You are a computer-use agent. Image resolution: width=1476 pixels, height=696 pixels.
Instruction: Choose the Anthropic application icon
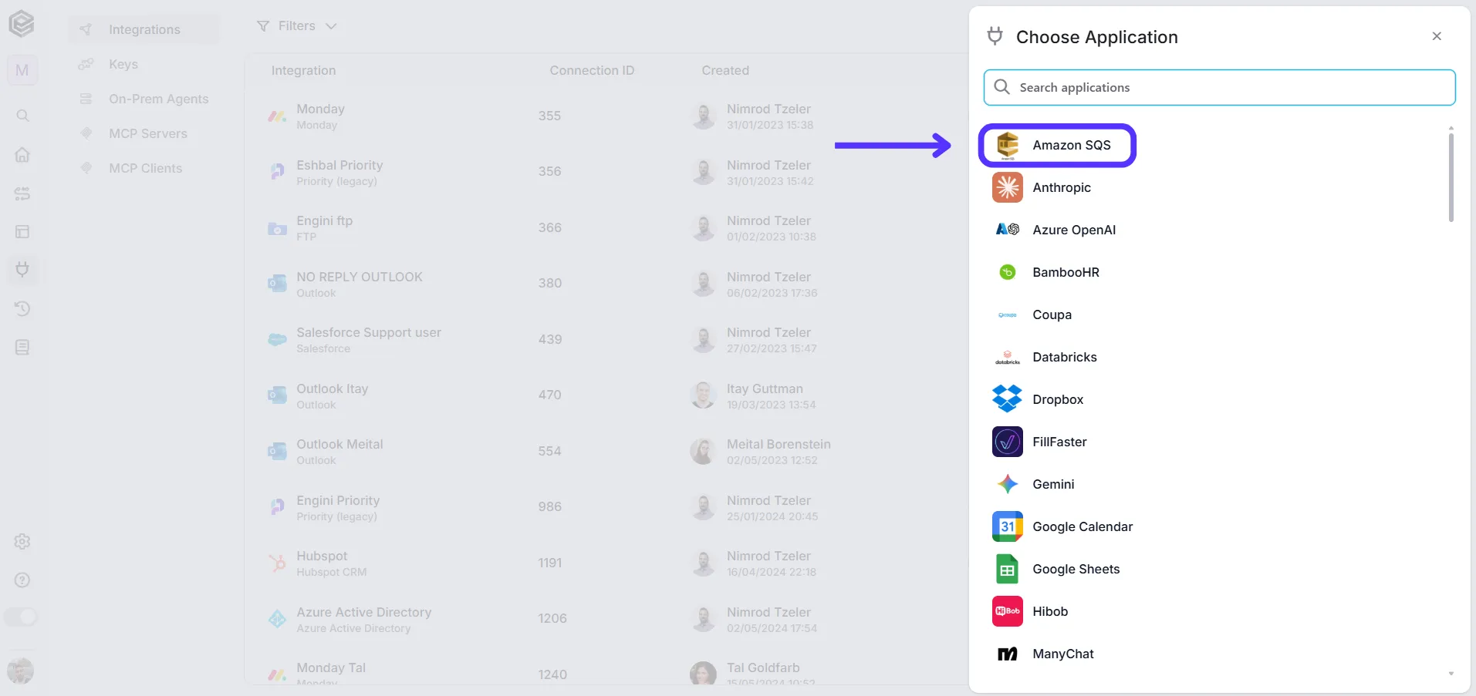coord(1007,187)
